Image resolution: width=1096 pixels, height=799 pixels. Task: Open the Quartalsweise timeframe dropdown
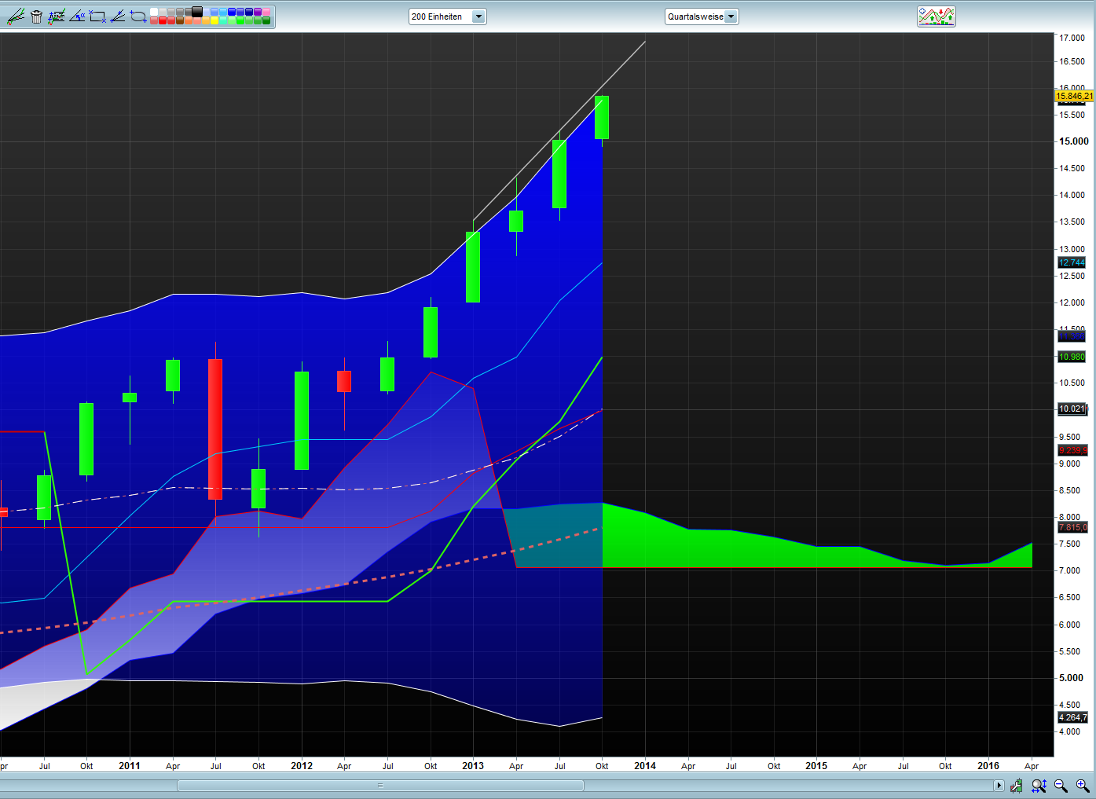click(731, 16)
